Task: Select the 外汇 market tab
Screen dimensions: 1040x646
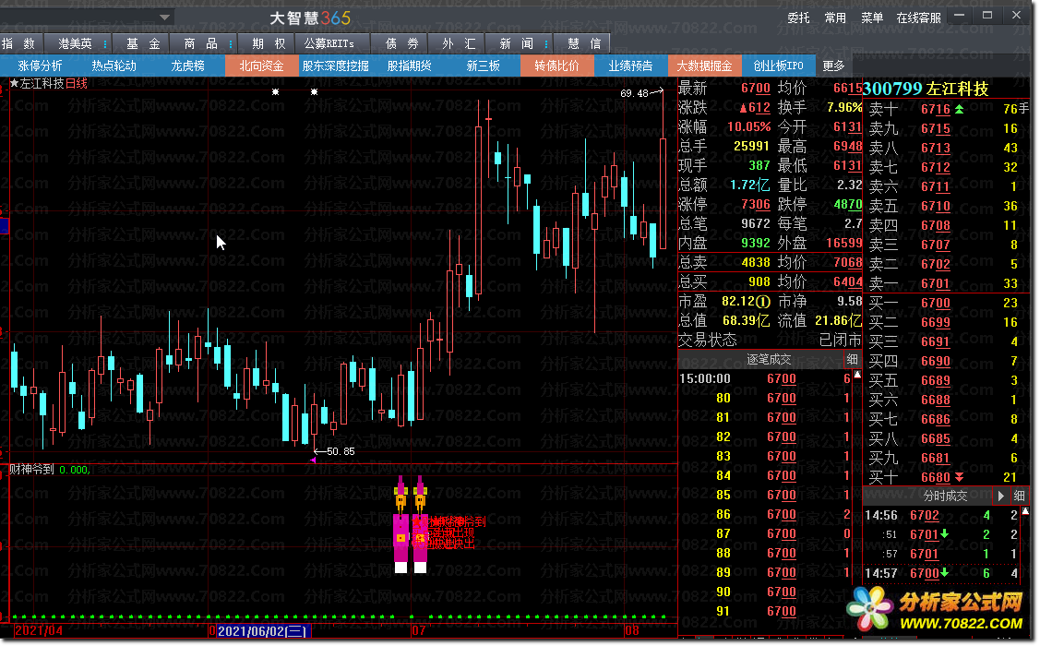Action: pyautogui.click(x=459, y=43)
